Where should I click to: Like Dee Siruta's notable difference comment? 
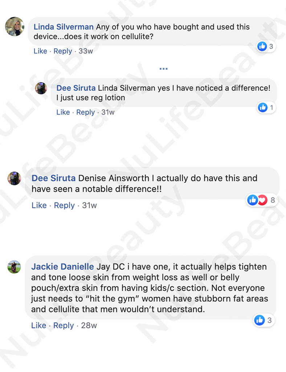pos(39,205)
